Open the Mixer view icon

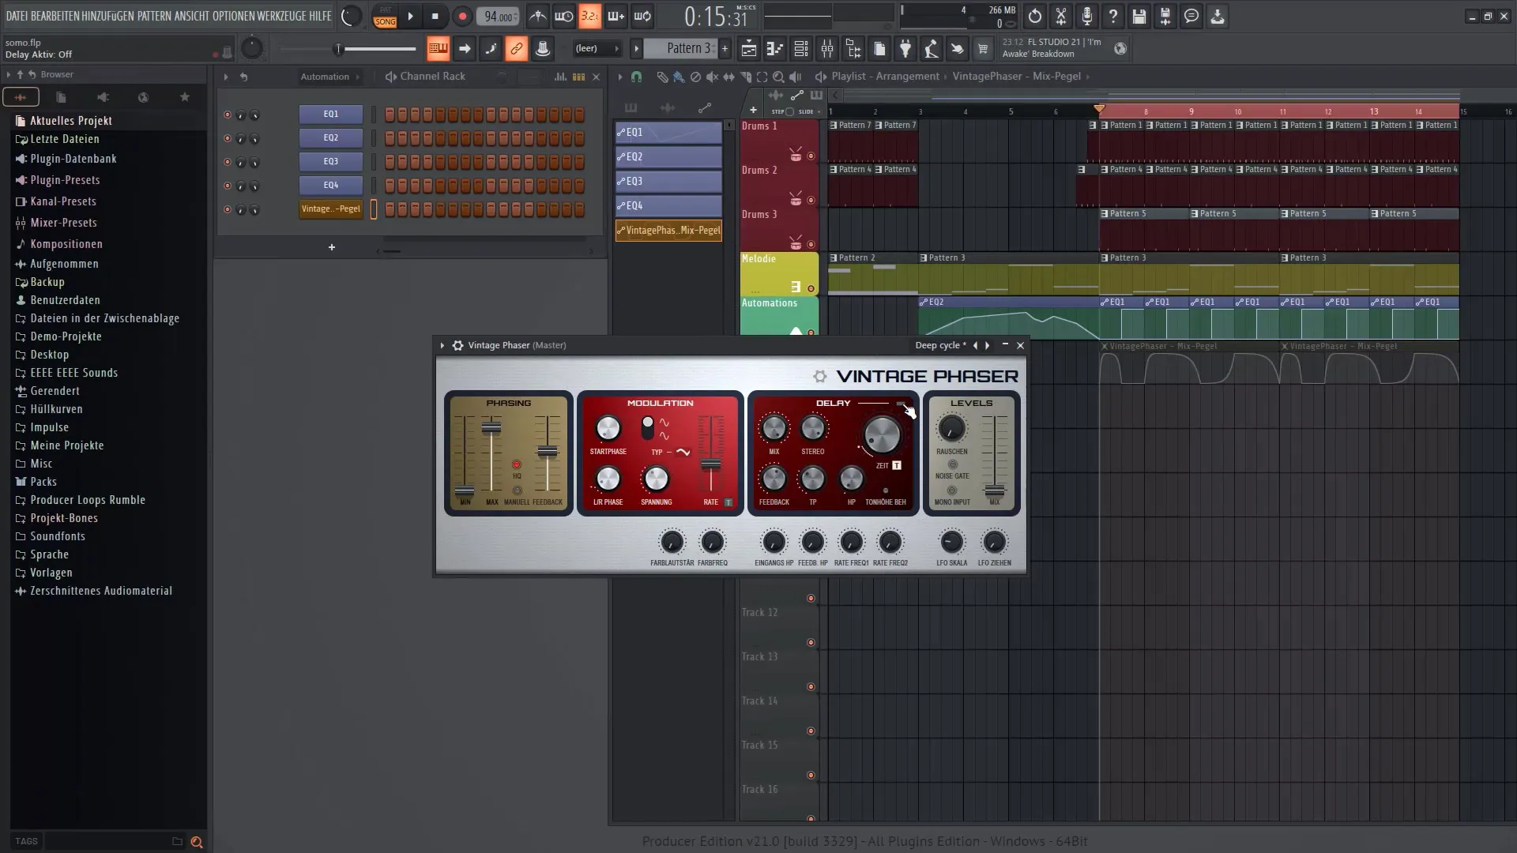coord(827,49)
